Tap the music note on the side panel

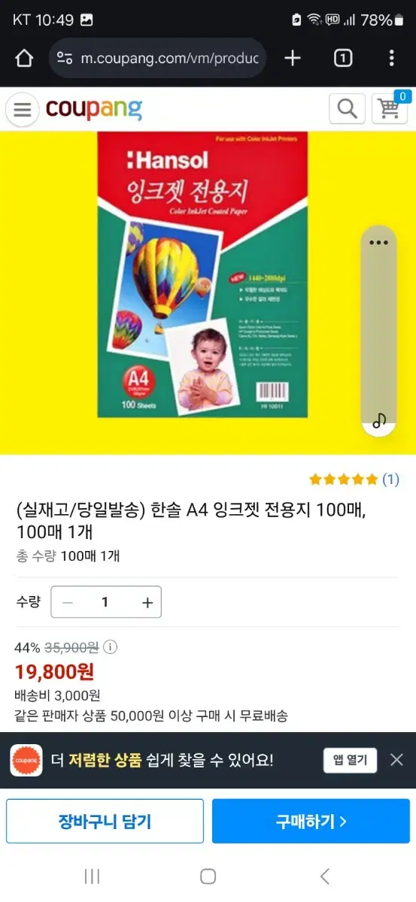coord(379,420)
